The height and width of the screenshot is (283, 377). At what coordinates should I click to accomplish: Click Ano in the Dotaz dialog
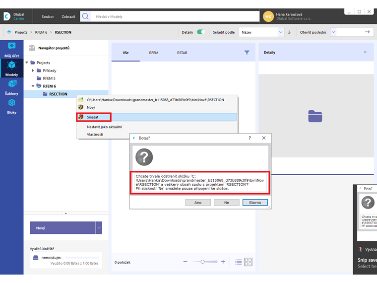198,203
